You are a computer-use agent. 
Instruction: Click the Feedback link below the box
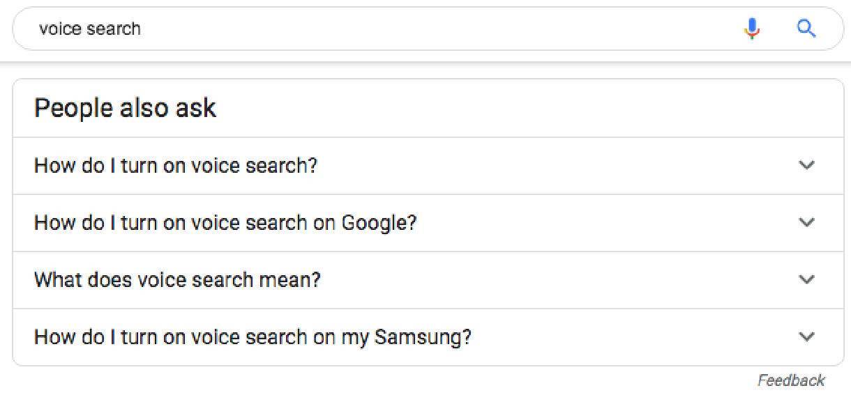(790, 380)
